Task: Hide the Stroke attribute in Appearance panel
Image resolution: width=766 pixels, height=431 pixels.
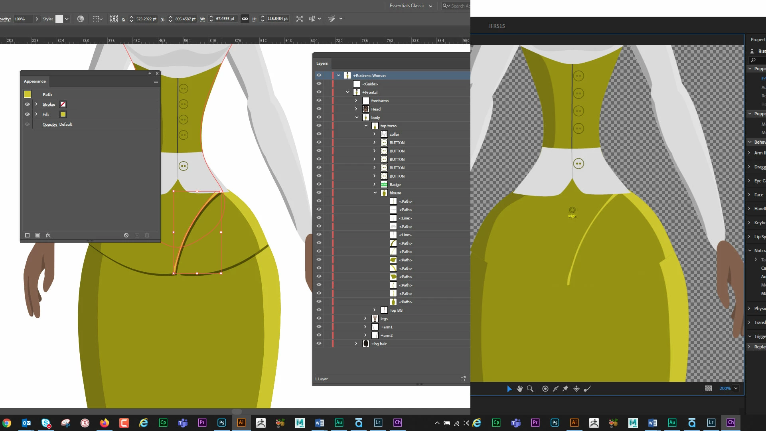Action: (27, 104)
